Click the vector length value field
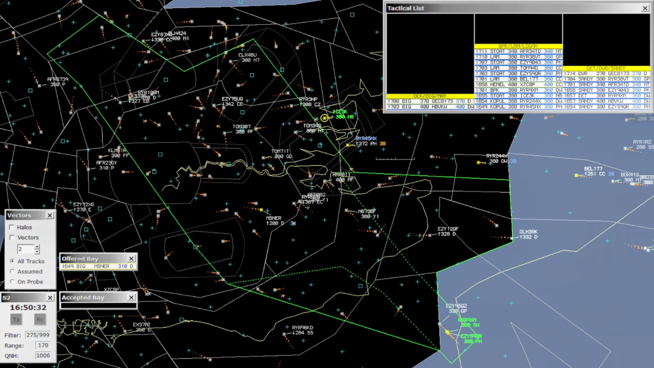Viewport: 654px width, 368px height. click(x=25, y=249)
